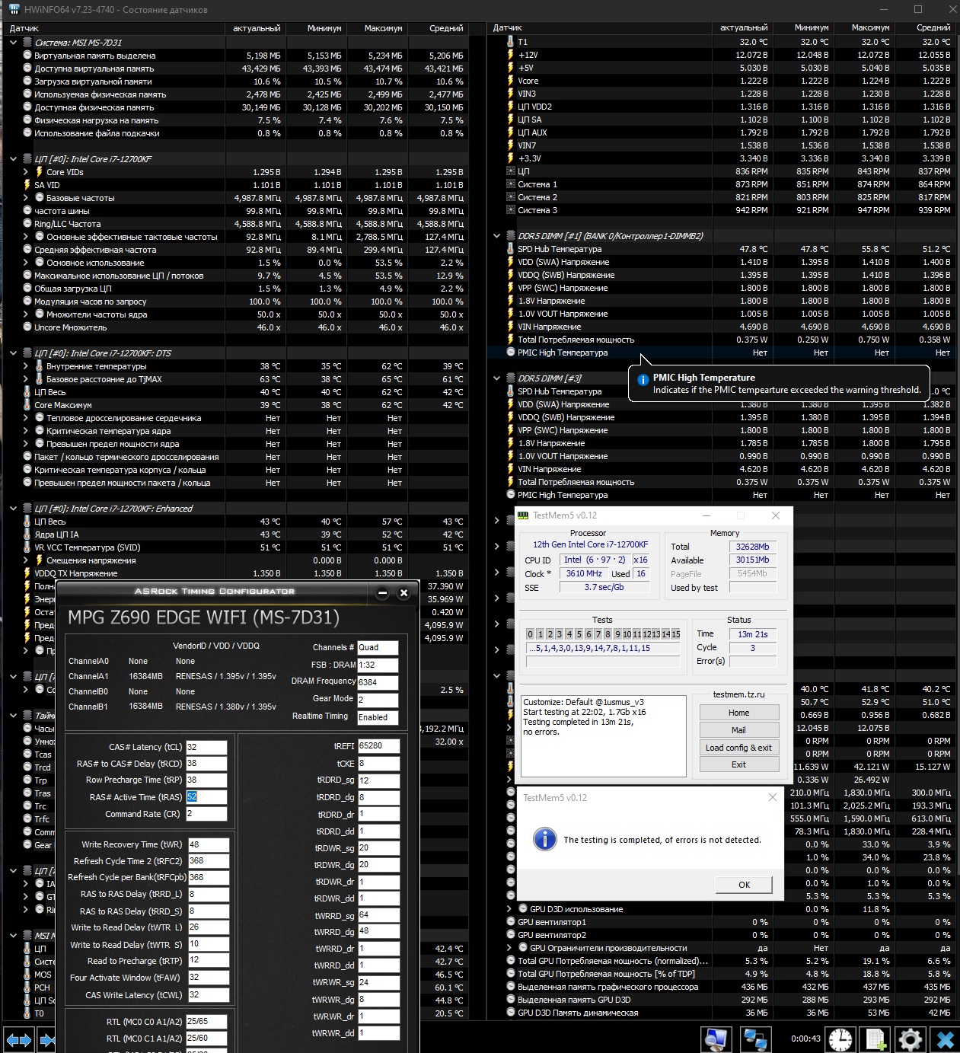Click Home button in TestMem5
The width and height of the screenshot is (960, 1053).
tap(738, 713)
